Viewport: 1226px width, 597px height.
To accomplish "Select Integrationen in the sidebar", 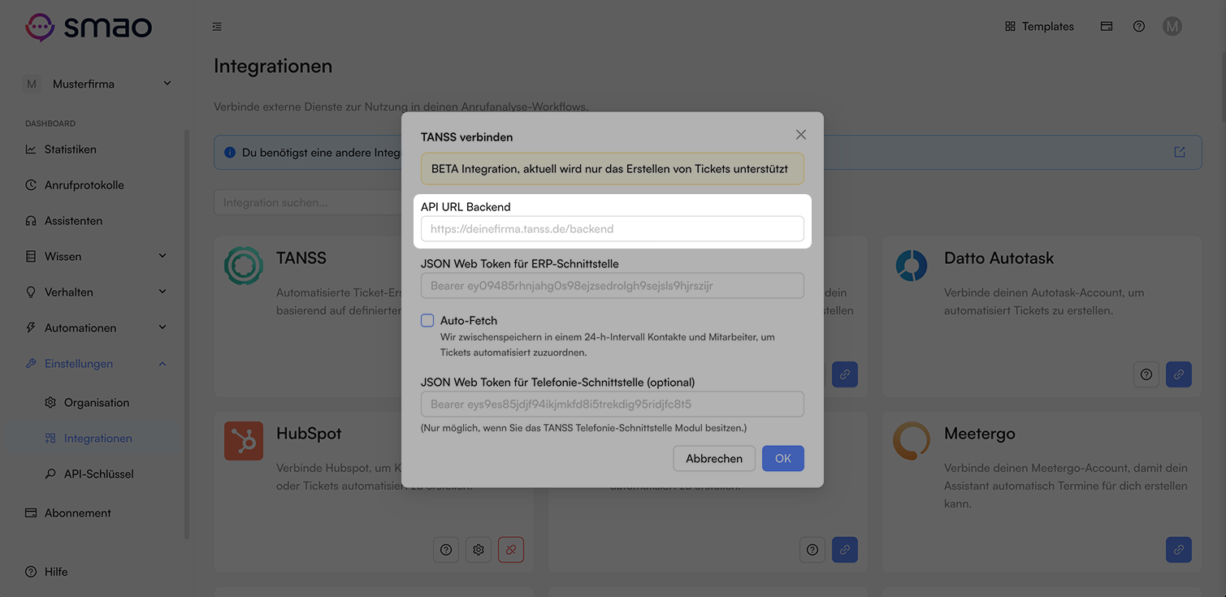I will 98,439.
